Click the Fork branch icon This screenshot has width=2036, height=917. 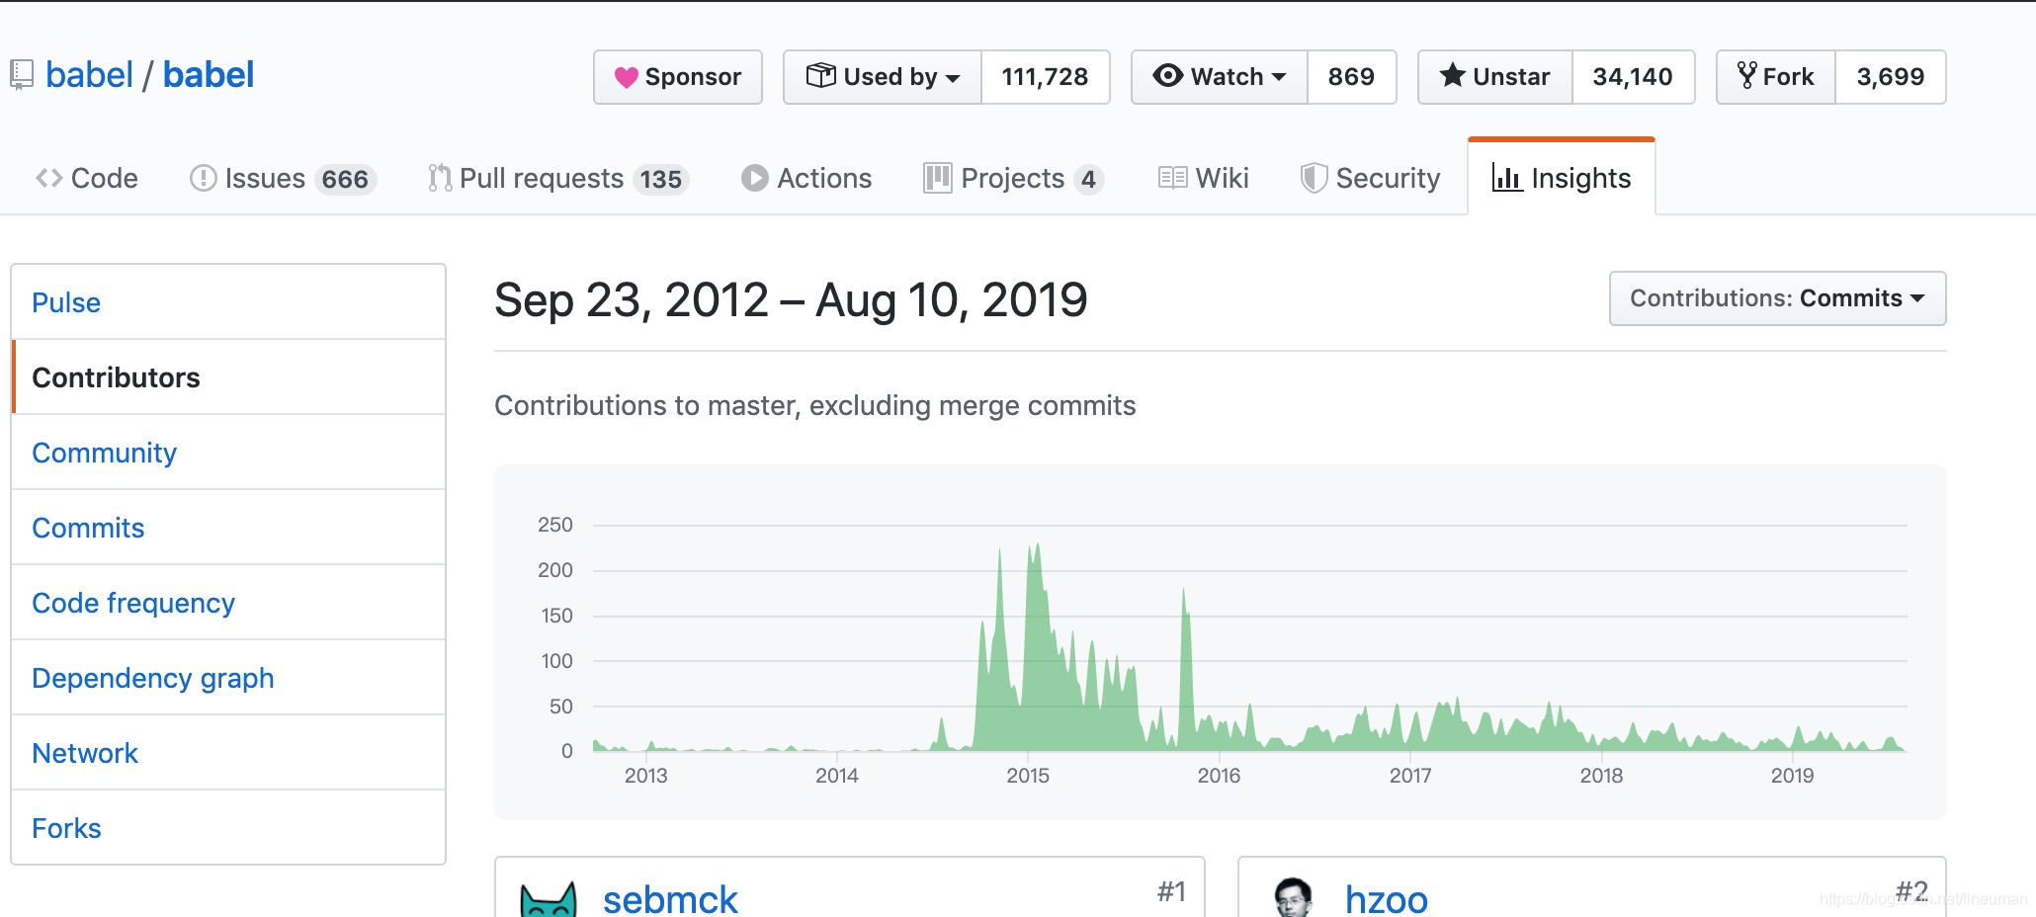tap(1746, 75)
